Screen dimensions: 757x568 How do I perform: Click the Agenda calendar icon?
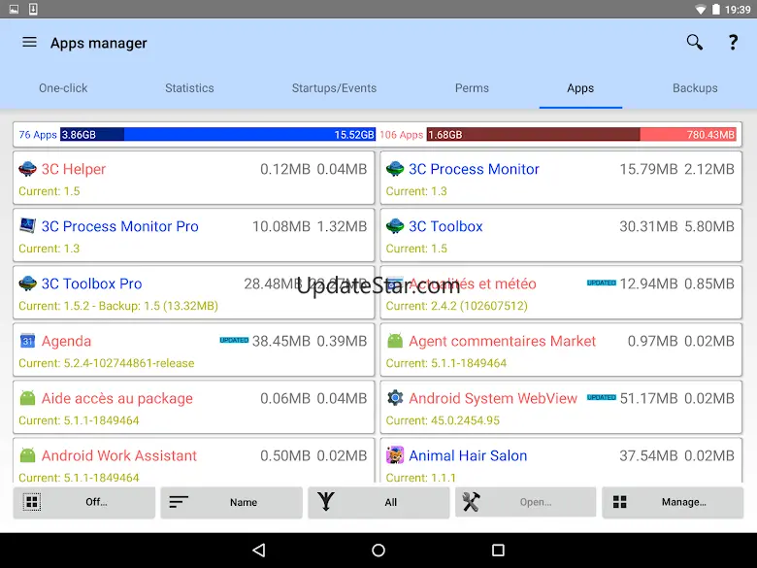click(x=27, y=341)
